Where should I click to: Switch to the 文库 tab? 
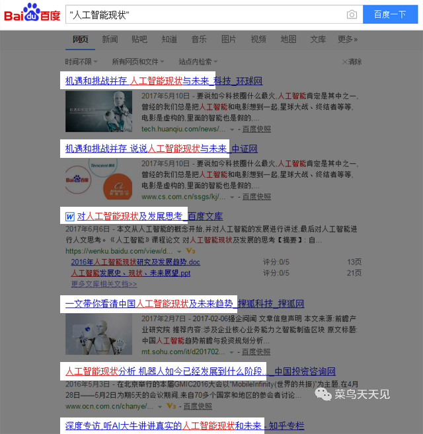click(318, 39)
